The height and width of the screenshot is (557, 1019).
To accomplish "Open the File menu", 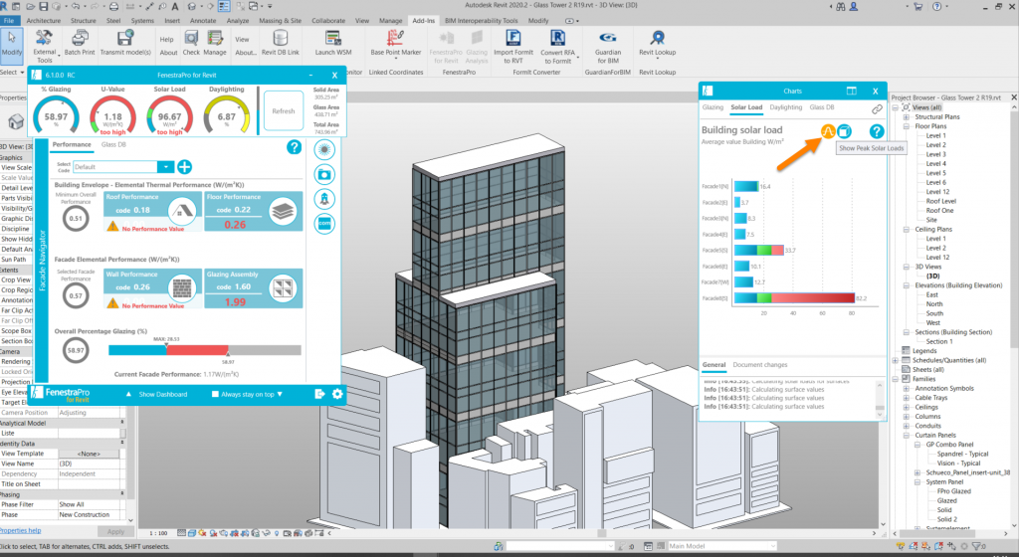I will [9, 21].
